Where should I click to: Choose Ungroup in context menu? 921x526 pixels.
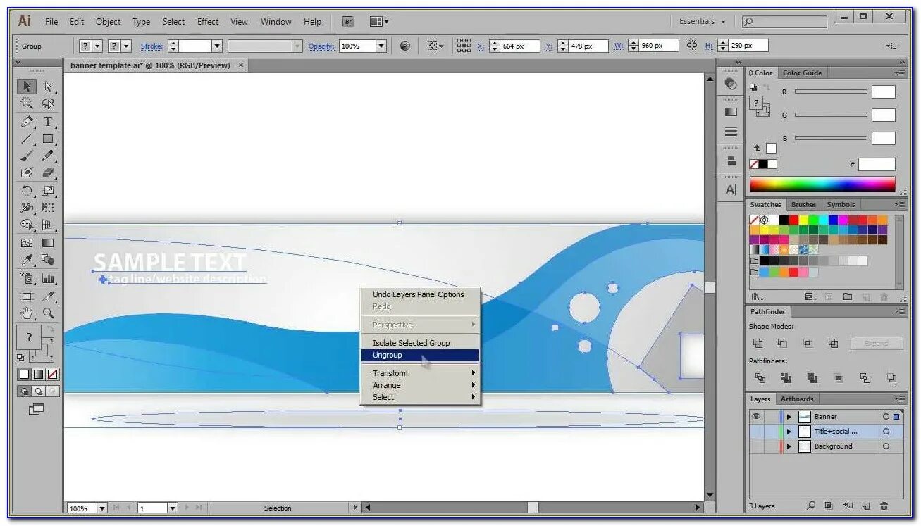[421, 356]
